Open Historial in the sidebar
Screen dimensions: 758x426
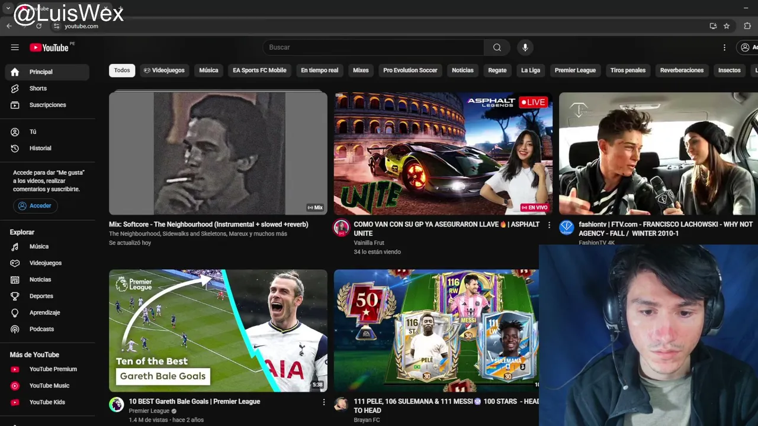coord(47,149)
